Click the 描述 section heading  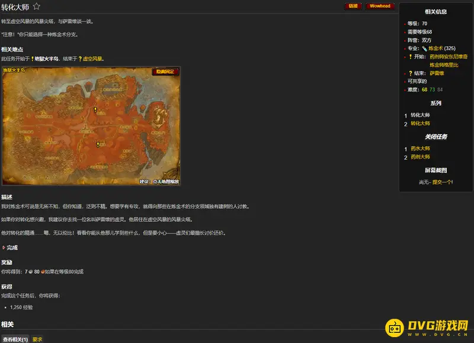(x=7, y=198)
